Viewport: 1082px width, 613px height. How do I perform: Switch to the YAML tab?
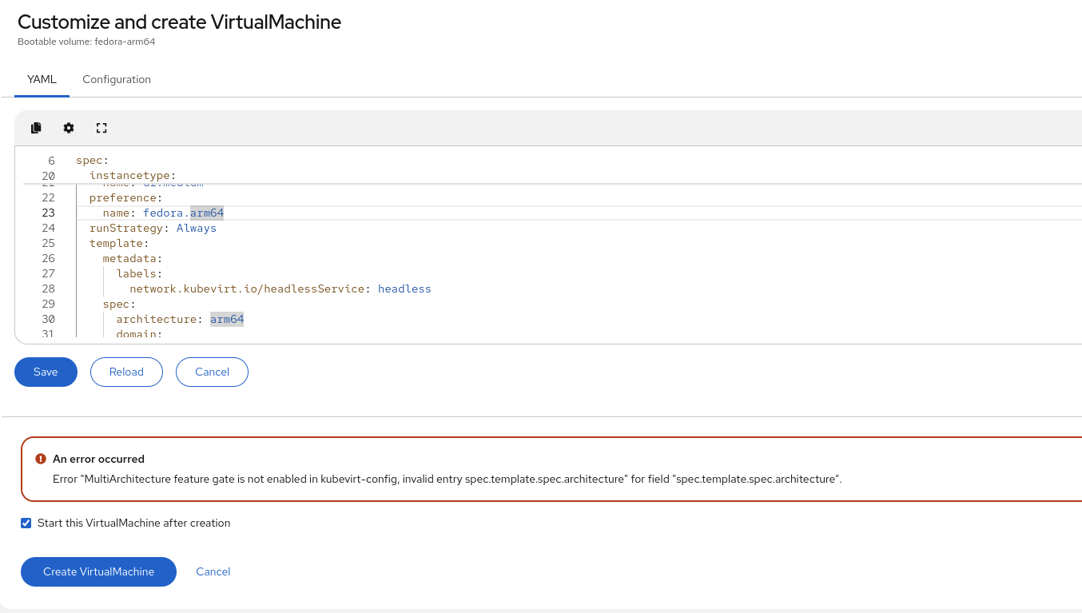[42, 80]
